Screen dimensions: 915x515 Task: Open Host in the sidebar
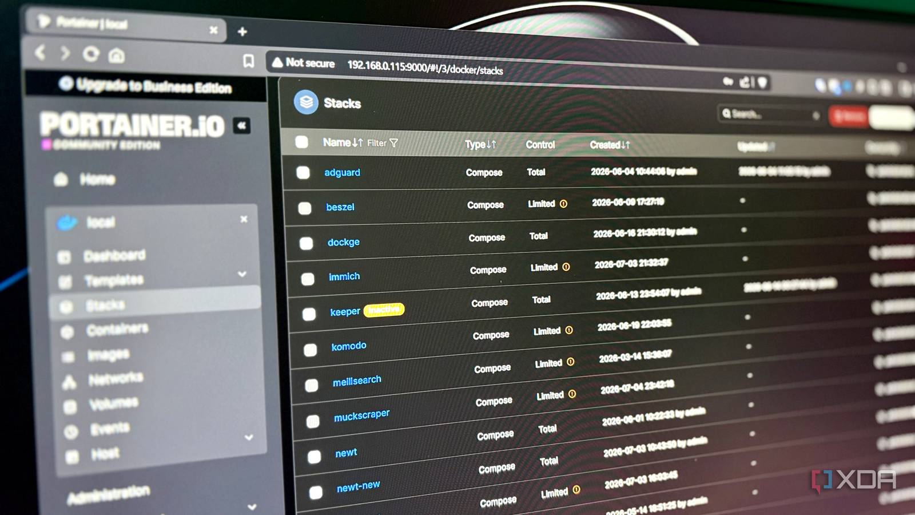pos(106,454)
